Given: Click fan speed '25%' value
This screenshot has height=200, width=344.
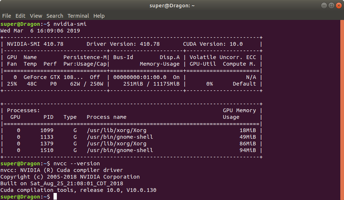Looking at the screenshot, I should tap(12, 84).
